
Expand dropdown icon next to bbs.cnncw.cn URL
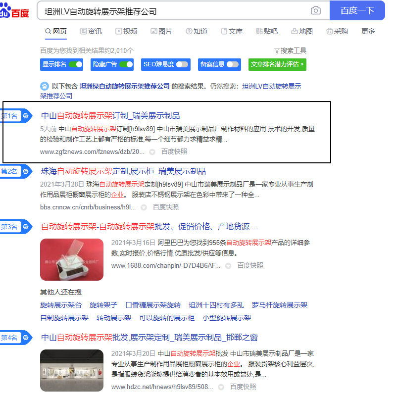tap(144, 207)
